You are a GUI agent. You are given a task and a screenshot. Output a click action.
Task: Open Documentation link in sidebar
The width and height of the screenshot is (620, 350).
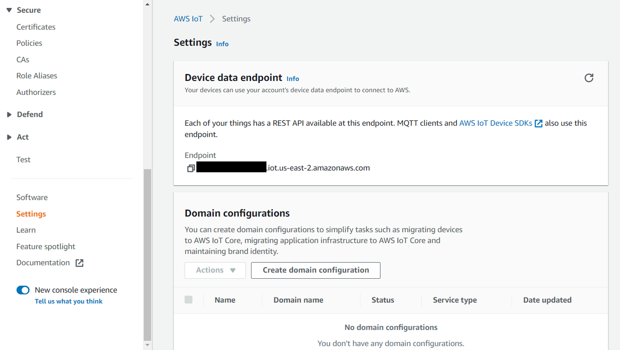(x=43, y=263)
